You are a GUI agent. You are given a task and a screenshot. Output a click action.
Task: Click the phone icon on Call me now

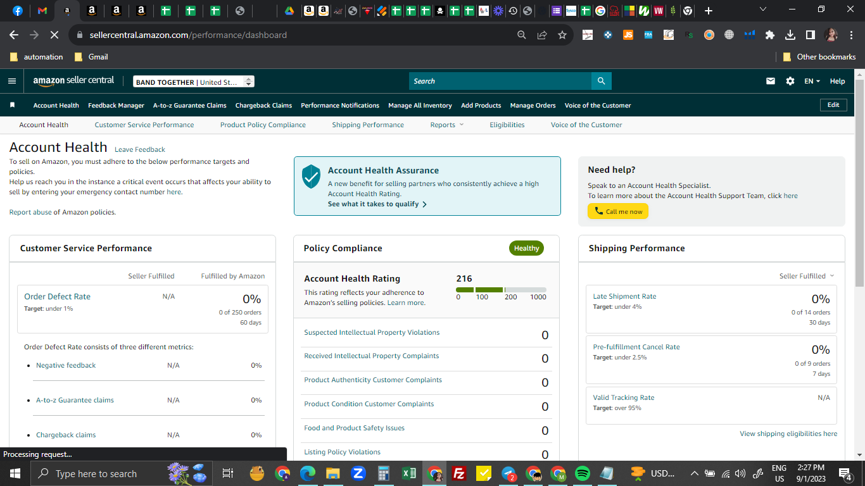598,211
